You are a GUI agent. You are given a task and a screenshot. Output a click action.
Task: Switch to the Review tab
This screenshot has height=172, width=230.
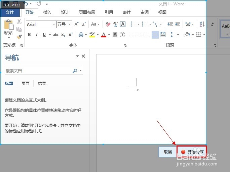pos(145,12)
